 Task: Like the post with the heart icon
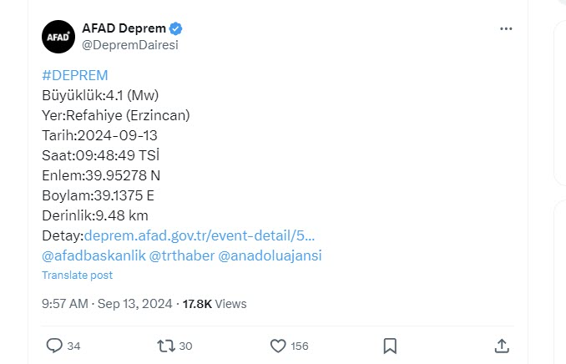(x=279, y=346)
